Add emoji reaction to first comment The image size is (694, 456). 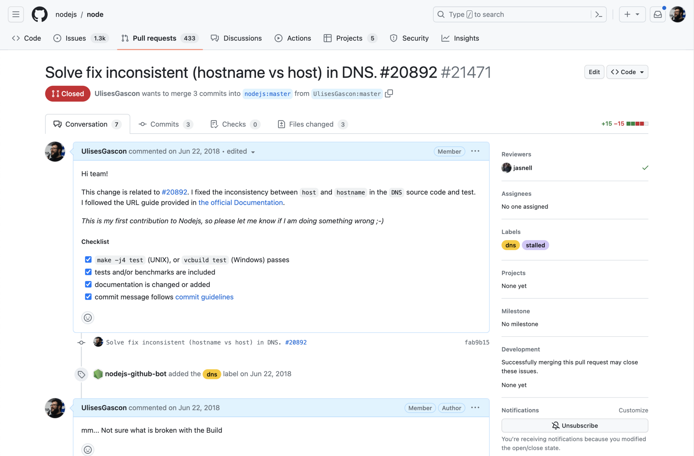click(88, 318)
